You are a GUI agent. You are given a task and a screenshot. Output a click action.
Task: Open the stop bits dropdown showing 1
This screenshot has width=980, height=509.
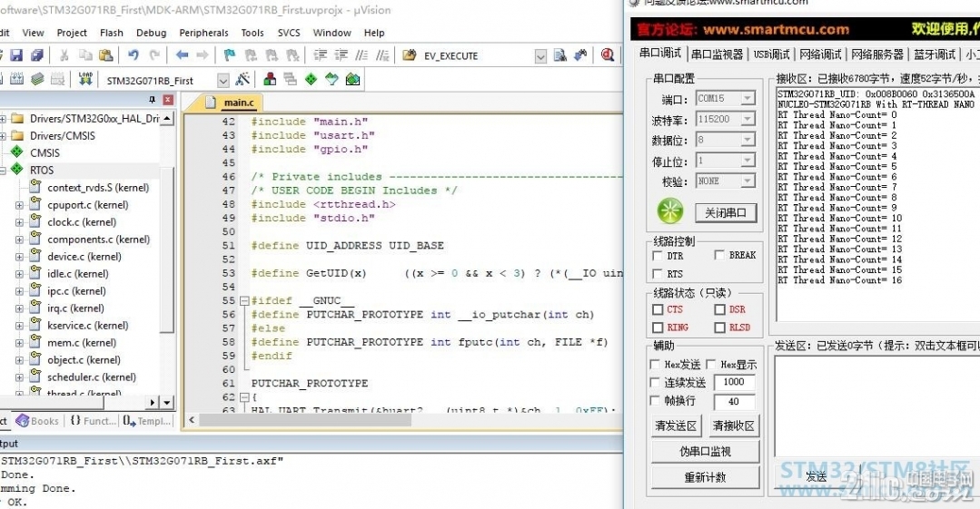pyautogui.click(x=747, y=161)
